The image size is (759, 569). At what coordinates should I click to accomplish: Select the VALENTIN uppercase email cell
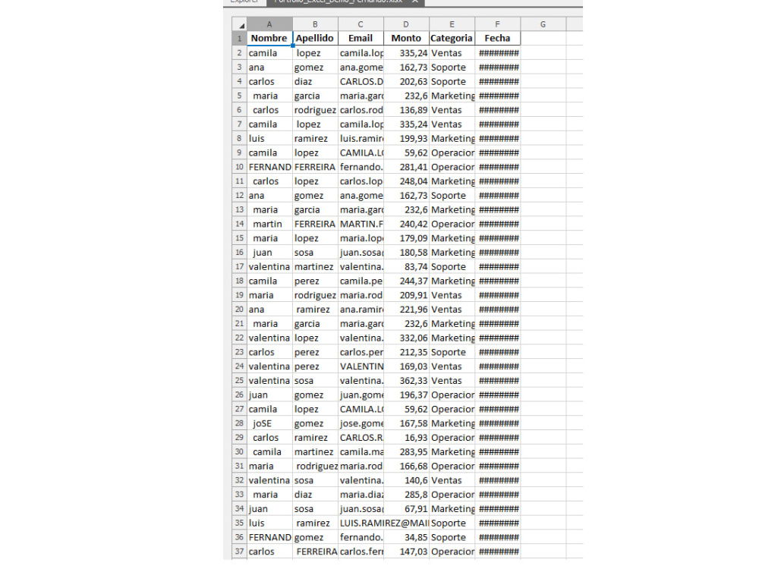(361, 366)
